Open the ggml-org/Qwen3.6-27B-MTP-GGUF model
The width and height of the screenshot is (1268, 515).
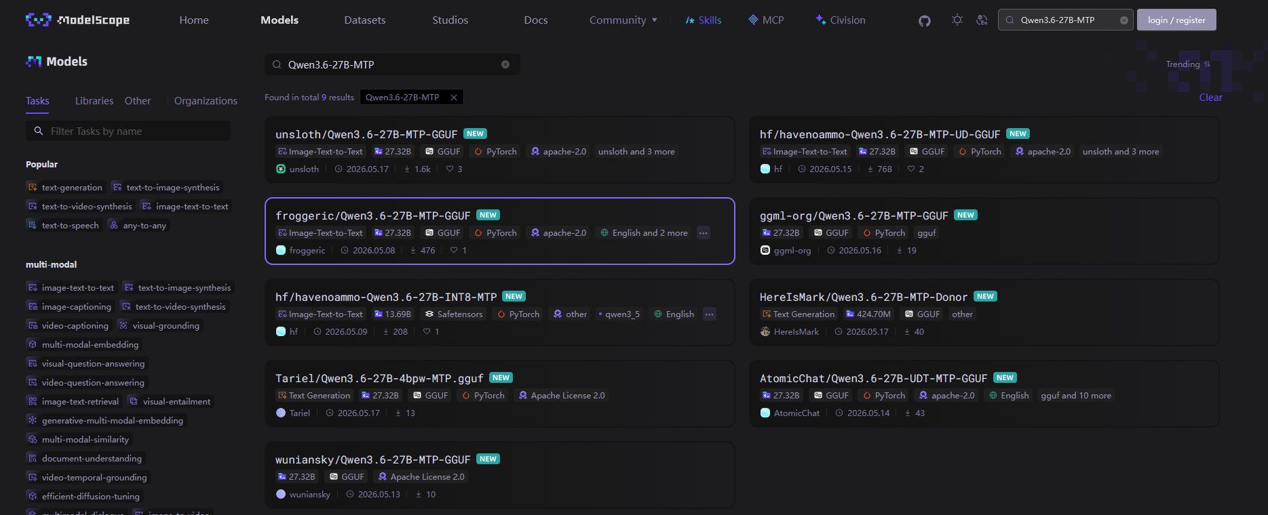click(853, 215)
